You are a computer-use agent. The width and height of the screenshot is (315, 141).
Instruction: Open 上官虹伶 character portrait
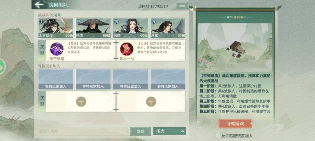click(x=56, y=28)
